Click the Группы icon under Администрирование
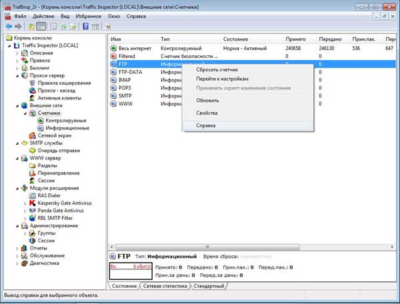Viewport: 400px width, 304px height. tap(33, 233)
